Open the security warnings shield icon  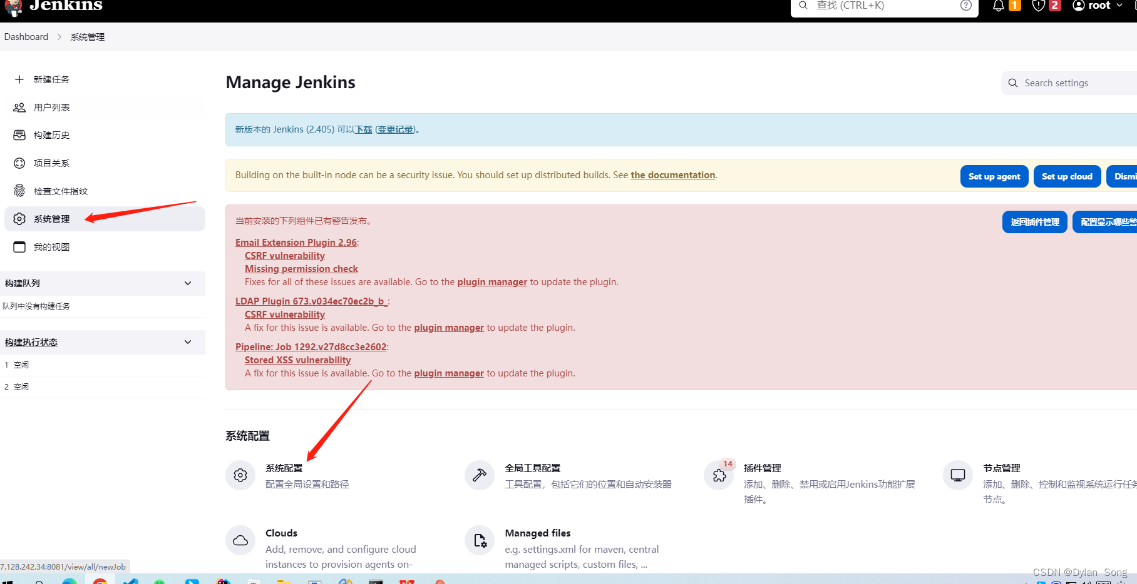tap(1039, 6)
